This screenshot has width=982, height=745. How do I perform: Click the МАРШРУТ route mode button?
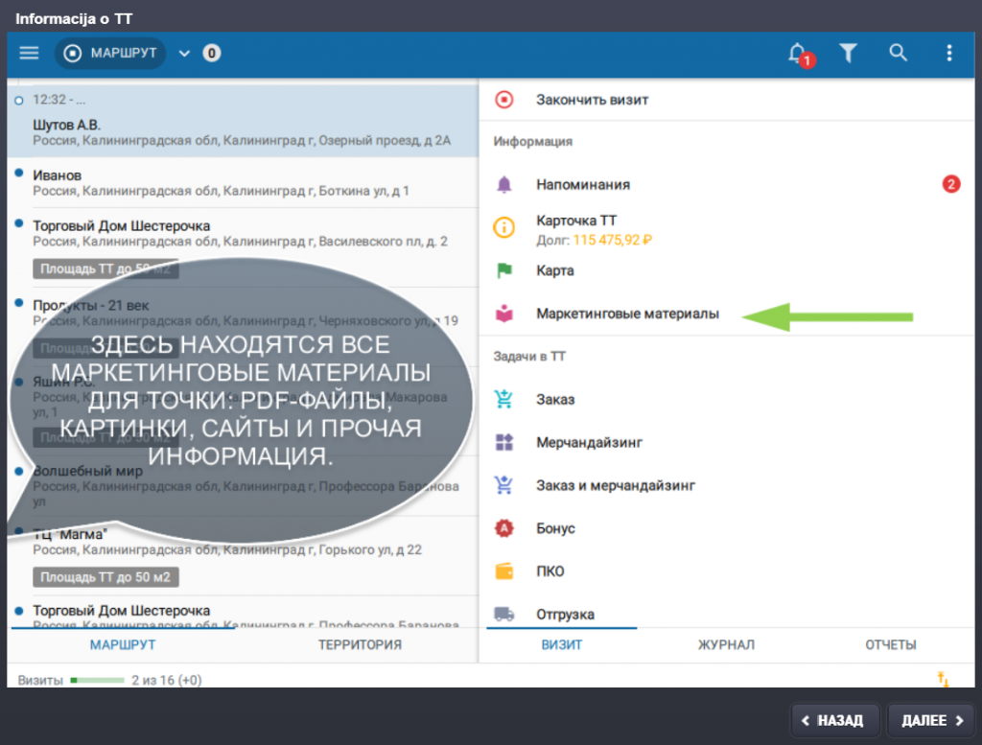pos(110,54)
